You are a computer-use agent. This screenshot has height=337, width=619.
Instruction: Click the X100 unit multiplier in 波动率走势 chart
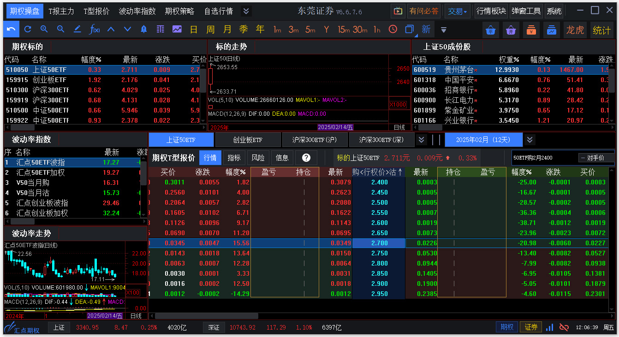point(133,293)
